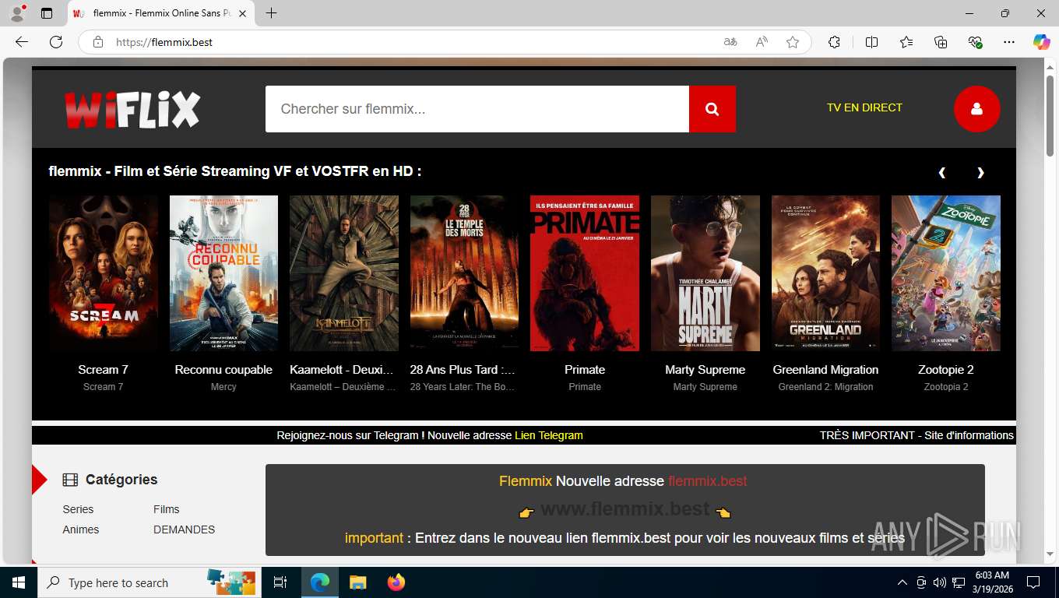Click the Wiflix logo

(x=132, y=109)
